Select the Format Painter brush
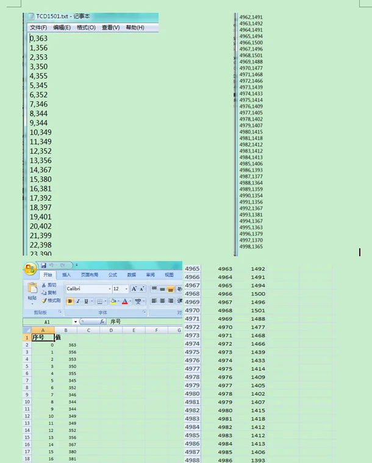372x463 pixels. click(45, 301)
